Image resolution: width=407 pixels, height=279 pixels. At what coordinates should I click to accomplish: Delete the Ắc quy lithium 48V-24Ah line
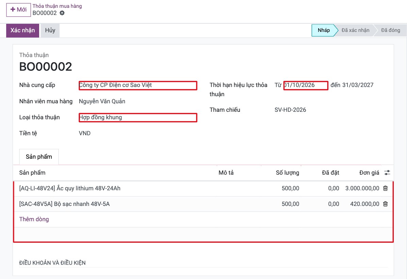[x=385, y=188]
